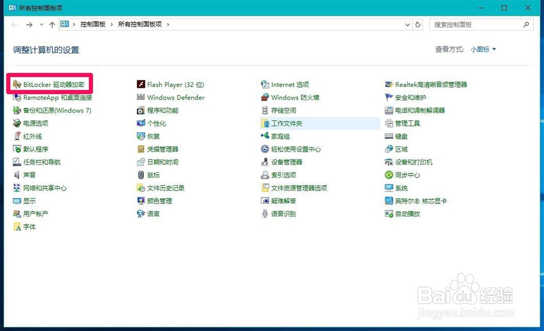
Task: Click the Internet 选项 icon
Action: pos(265,84)
